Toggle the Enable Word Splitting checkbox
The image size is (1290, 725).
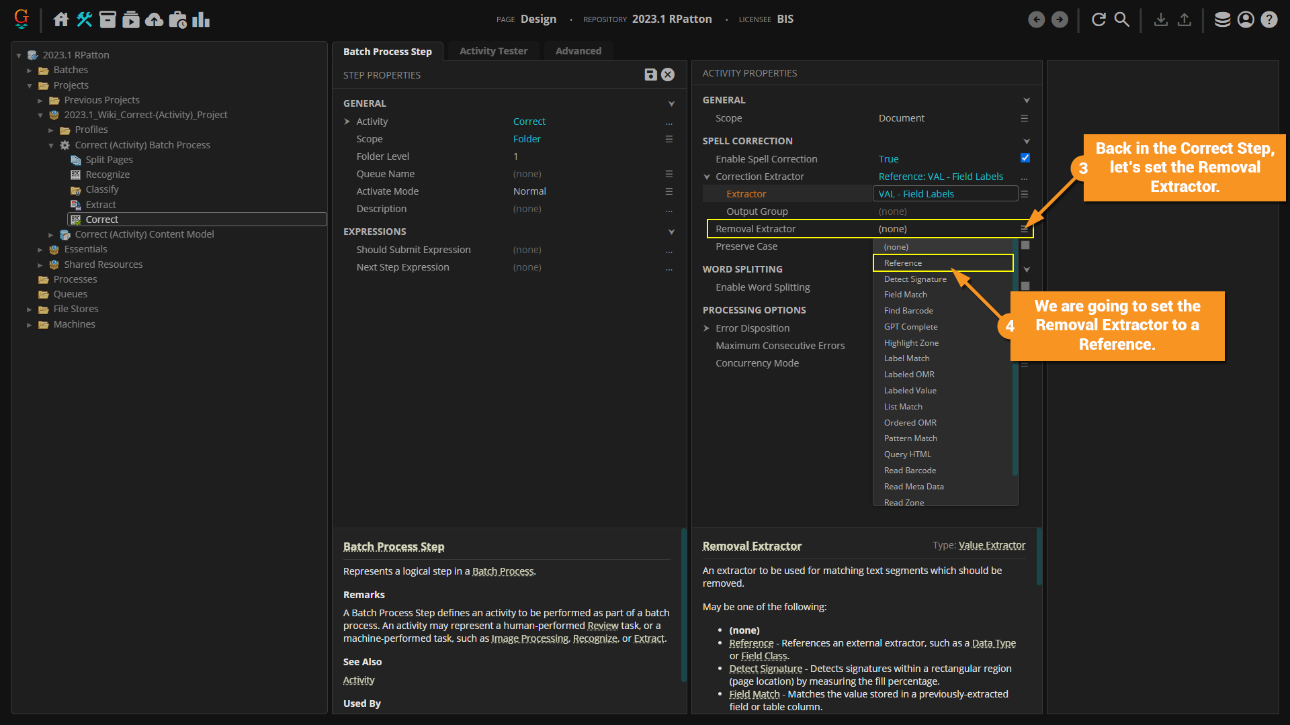click(1025, 287)
